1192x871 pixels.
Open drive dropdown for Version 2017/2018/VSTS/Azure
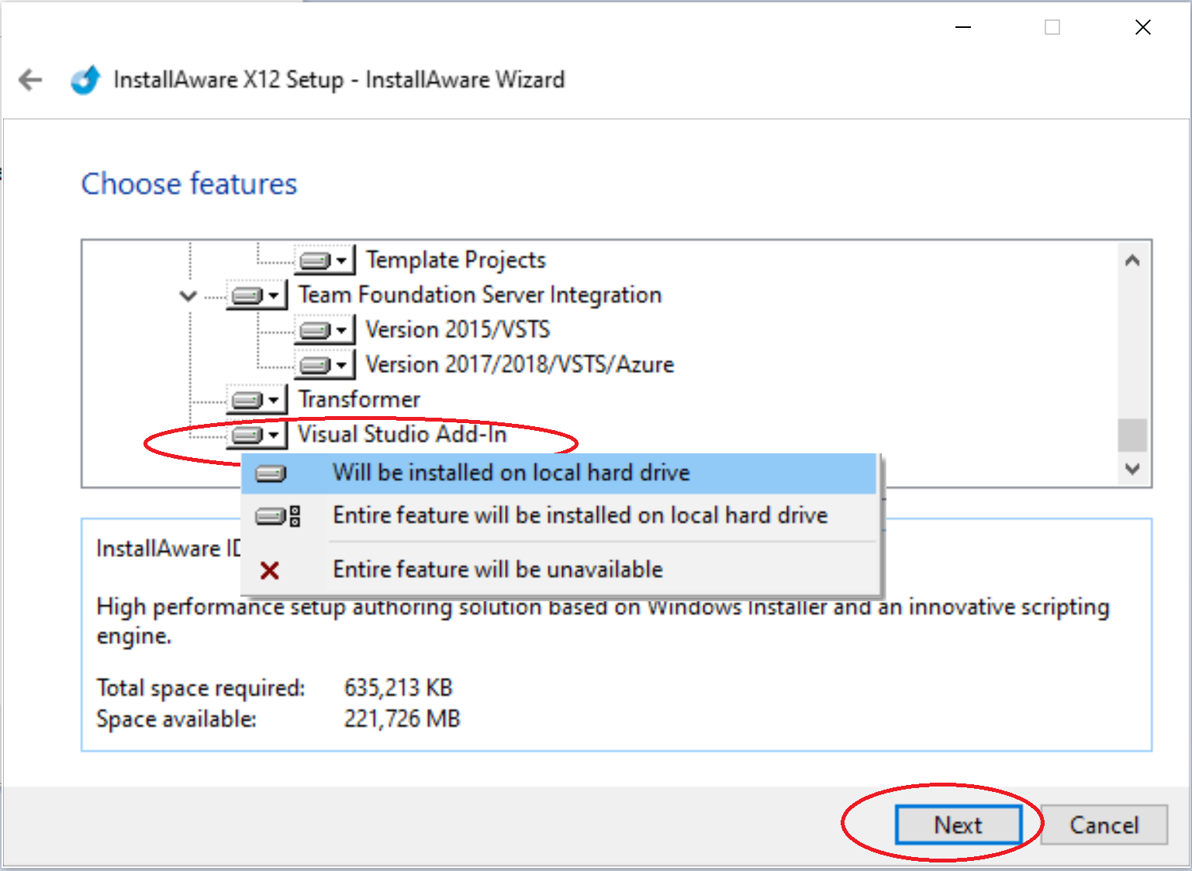coord(324,365)
